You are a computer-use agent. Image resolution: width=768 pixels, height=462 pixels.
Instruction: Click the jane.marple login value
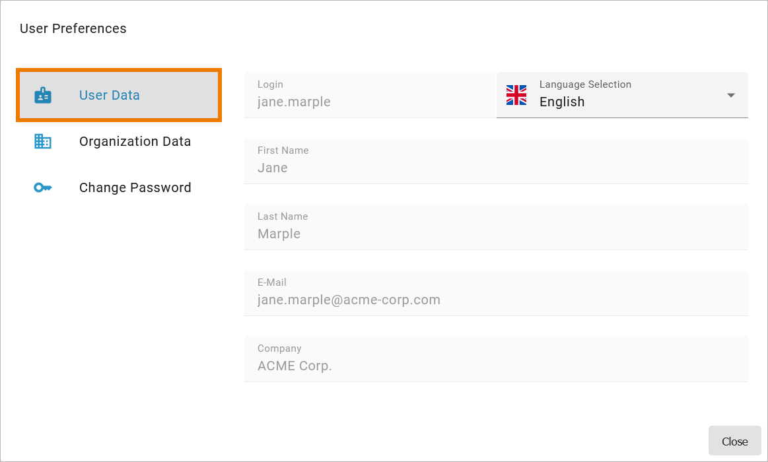point(294,102)
